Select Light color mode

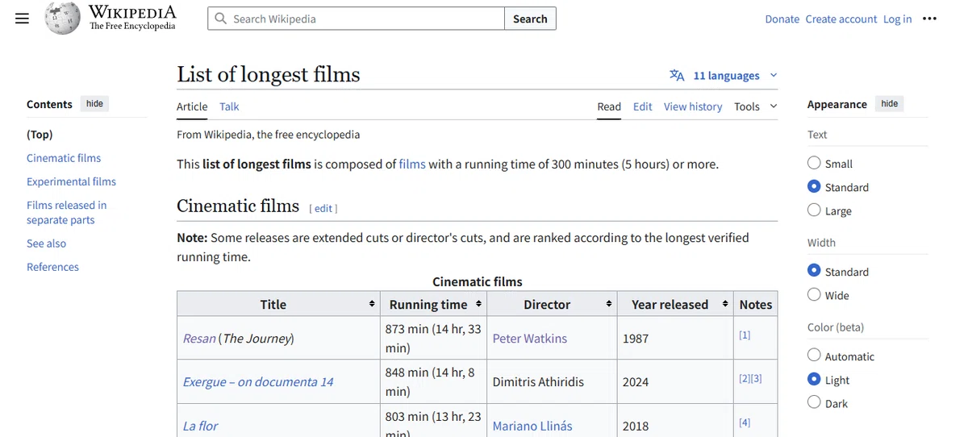tap(814, 379)
